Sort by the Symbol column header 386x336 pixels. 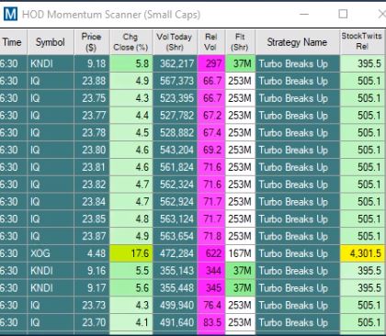pyautogui.click(x=51, y=42)
